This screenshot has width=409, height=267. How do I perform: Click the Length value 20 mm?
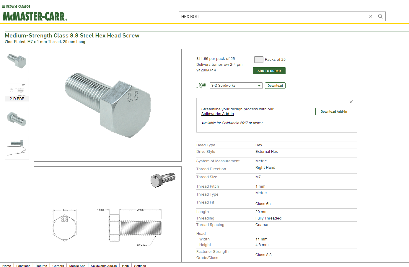261,212
